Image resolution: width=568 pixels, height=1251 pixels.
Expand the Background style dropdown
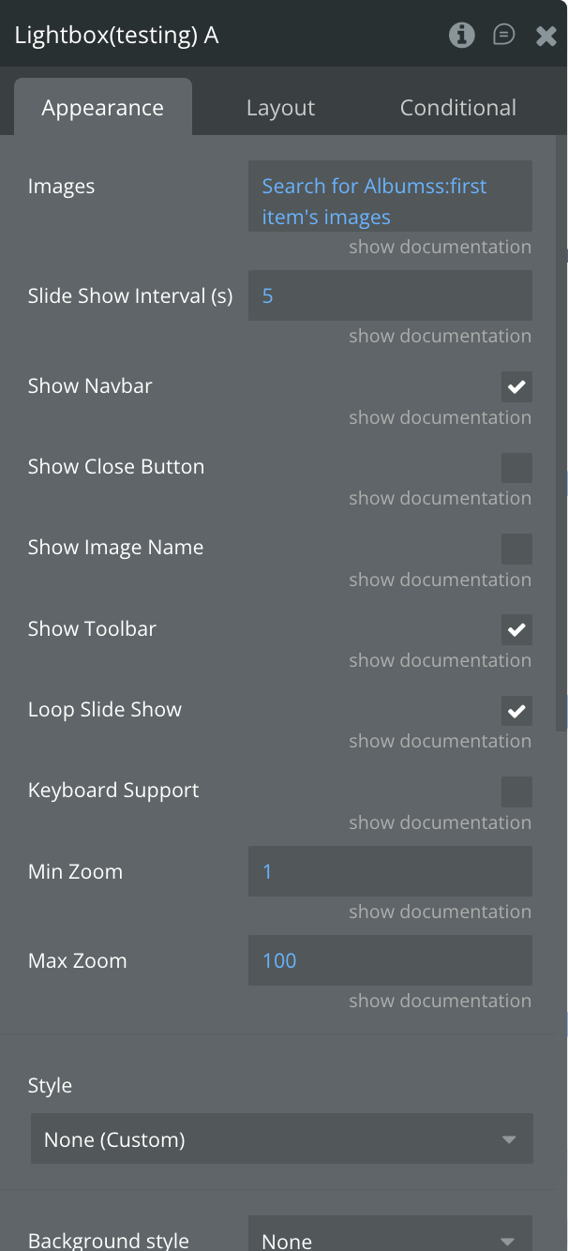(389, 1240)
